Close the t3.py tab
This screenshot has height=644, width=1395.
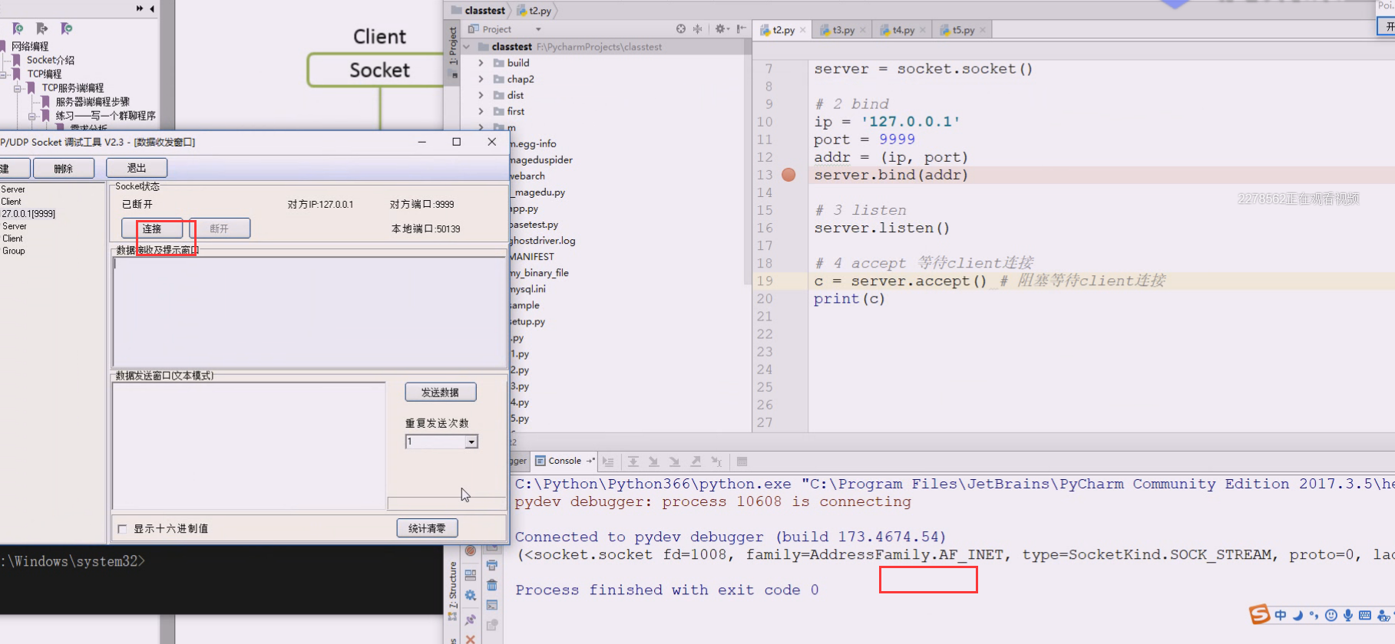pos(863,30)
